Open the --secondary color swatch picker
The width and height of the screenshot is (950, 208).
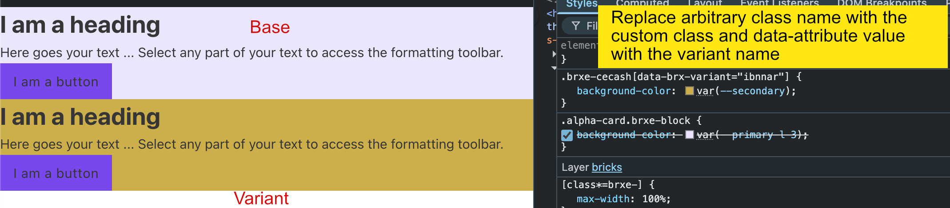click(x=690, y=91)
